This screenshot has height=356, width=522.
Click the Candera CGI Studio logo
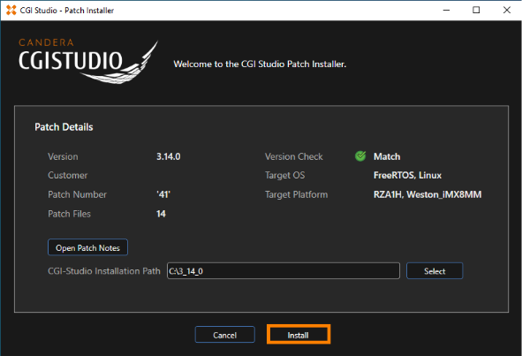(x=88, y=61)
